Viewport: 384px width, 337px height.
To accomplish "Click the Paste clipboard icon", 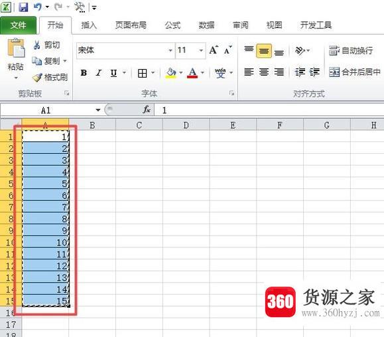I will [16, 48].
